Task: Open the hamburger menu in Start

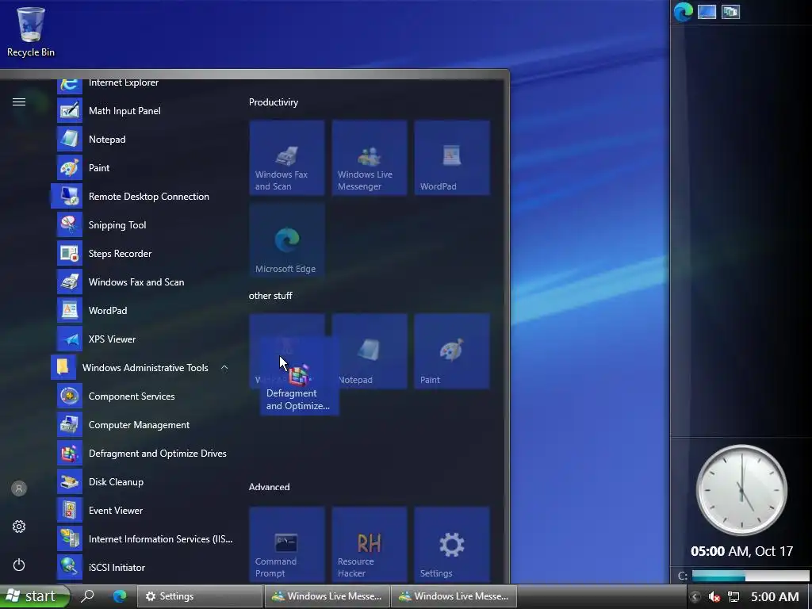Action: (19, 102)
